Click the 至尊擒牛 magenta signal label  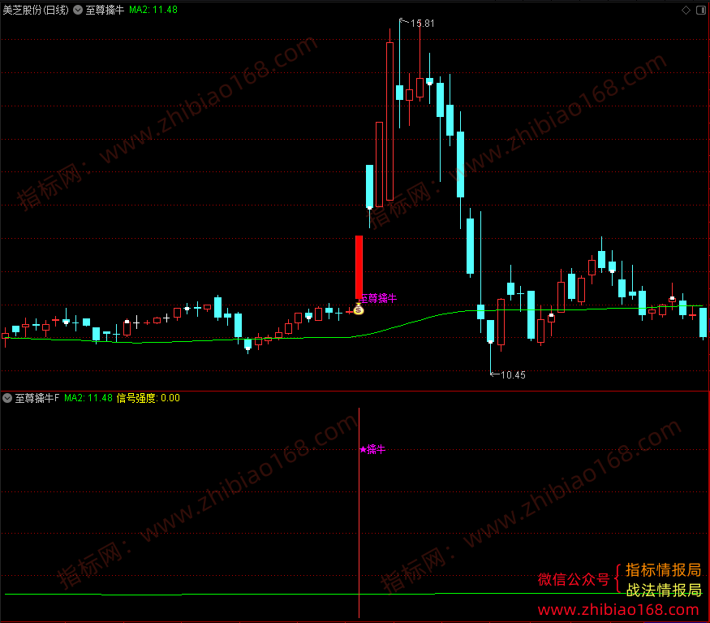tap(378, 298)
